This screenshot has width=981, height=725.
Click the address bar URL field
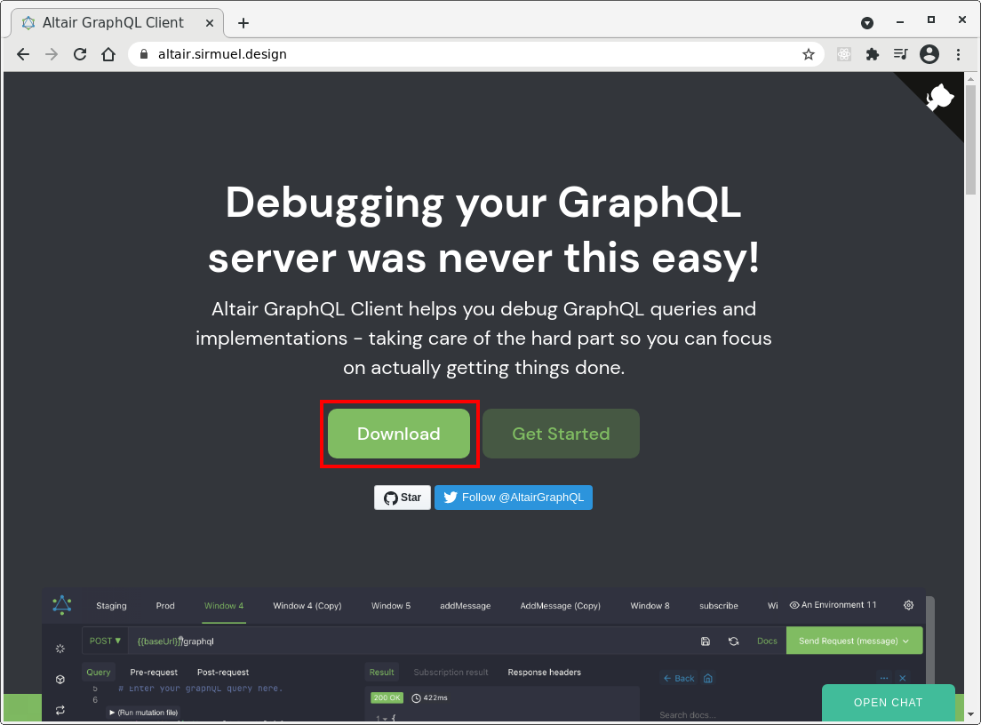coord(475,54)
